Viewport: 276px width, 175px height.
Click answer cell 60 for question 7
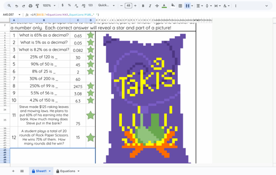(78, 79)
